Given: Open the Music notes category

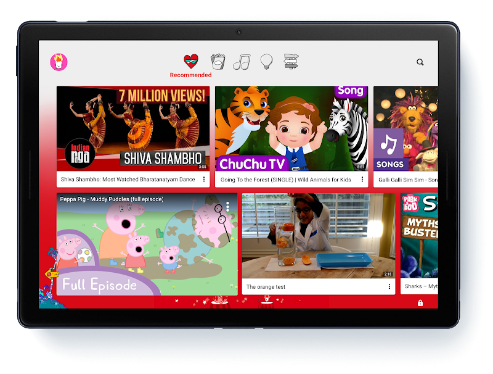Looking at the screenshot, I should coord(242,62).
